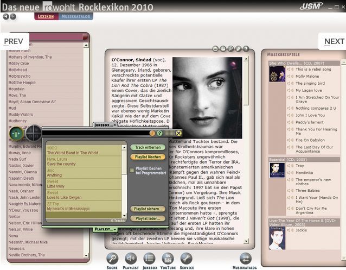Click 'Track entfernen' button
The image size is (346, 270).
[x=148, y=147]
